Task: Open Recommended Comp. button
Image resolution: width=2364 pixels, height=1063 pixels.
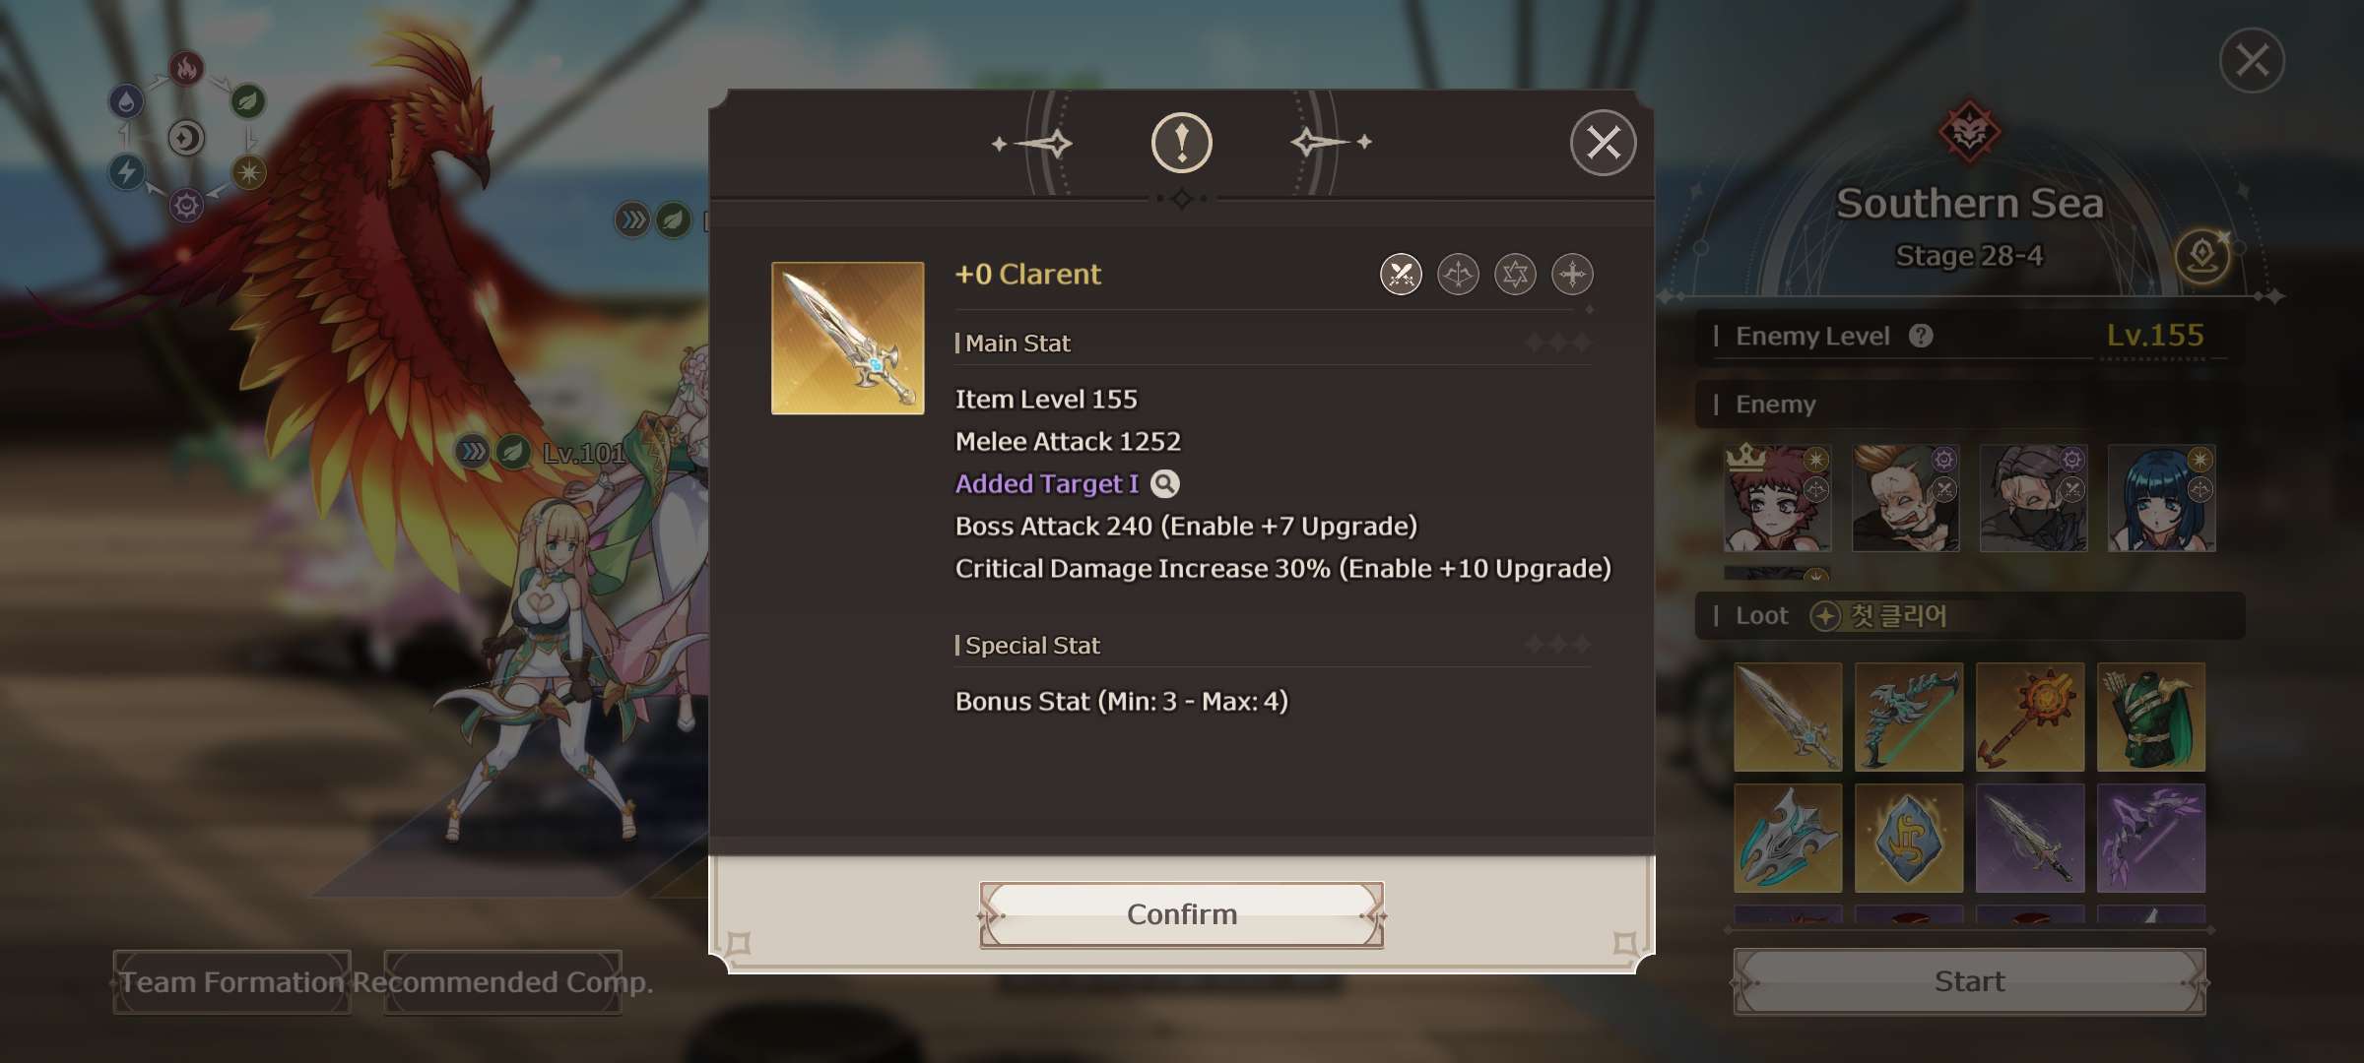Action: [502, 981]
